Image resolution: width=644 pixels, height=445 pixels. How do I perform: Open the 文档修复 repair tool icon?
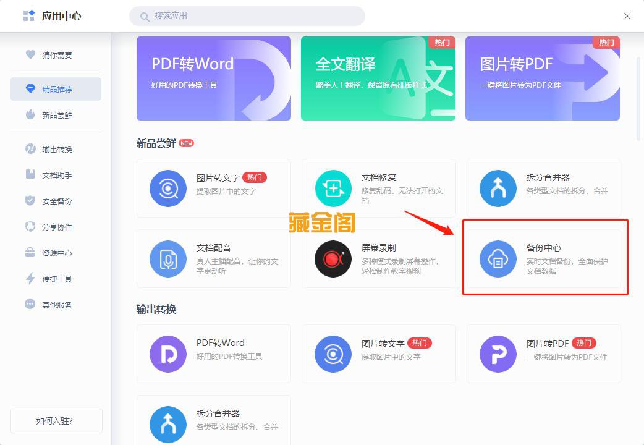tap(333, 187)
